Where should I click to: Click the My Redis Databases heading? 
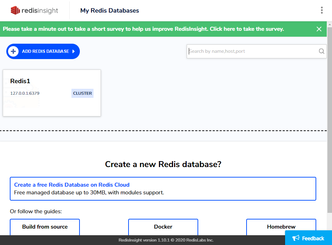click(110, 10)
